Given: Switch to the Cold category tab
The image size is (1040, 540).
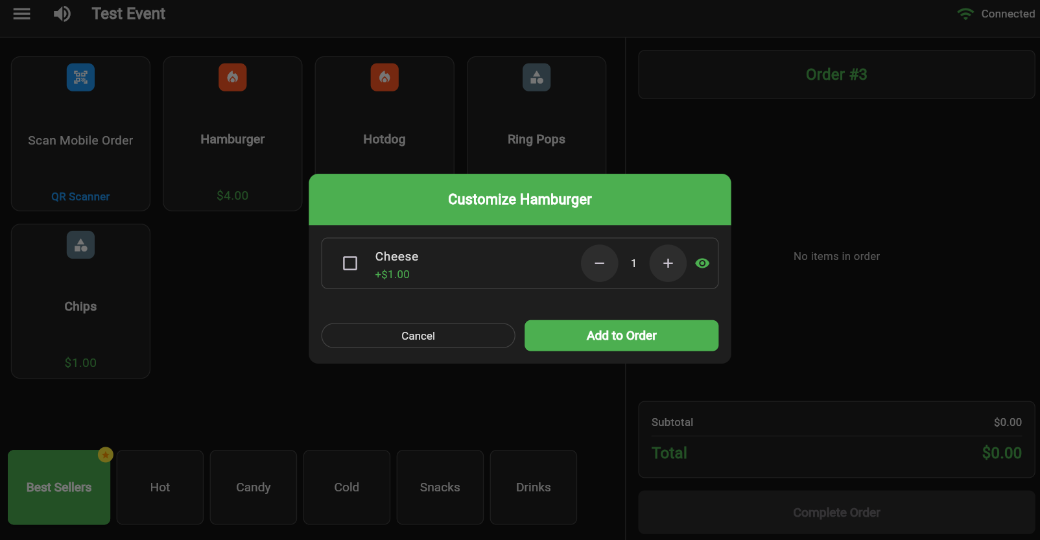Looking at the screenshot, I should pyautogui.click(x=347, y=487).
